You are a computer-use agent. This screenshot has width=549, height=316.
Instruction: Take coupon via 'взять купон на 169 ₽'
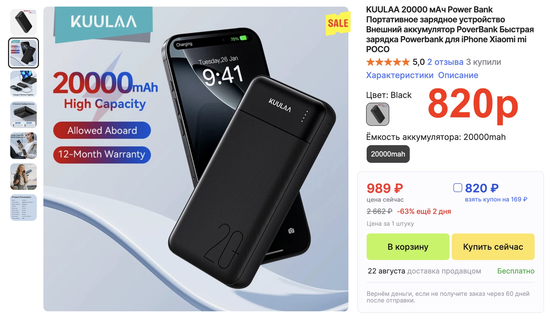point(496,200)
